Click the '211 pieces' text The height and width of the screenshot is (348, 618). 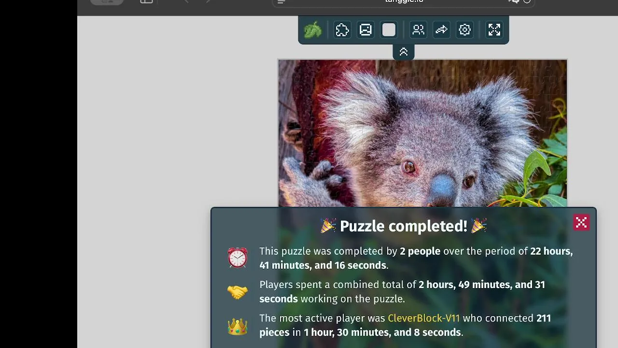[405, 325]
